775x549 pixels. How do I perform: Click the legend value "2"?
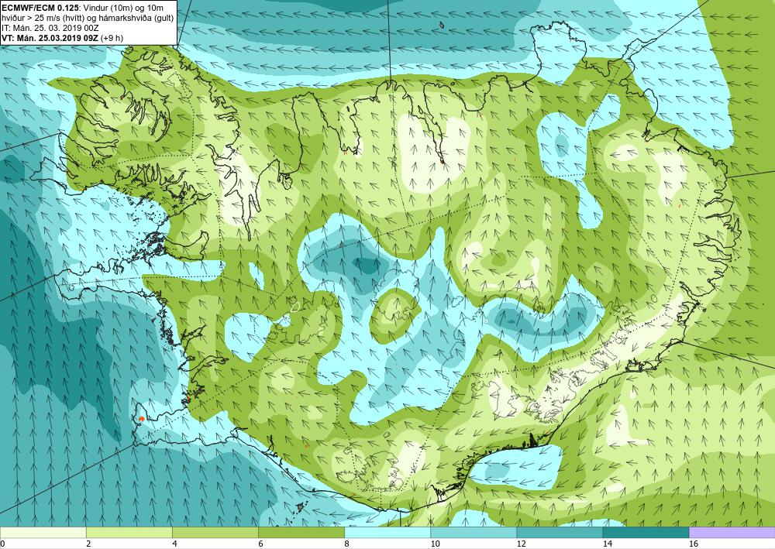(x=88, y=544)
